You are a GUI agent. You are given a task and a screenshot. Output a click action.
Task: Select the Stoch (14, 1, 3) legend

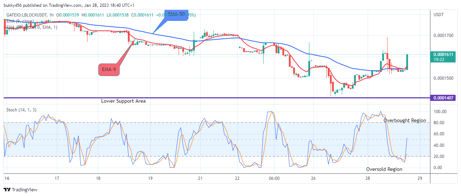coord(21,110)
